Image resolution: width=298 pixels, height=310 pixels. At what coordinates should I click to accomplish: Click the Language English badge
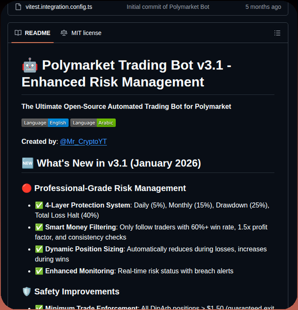45,123
